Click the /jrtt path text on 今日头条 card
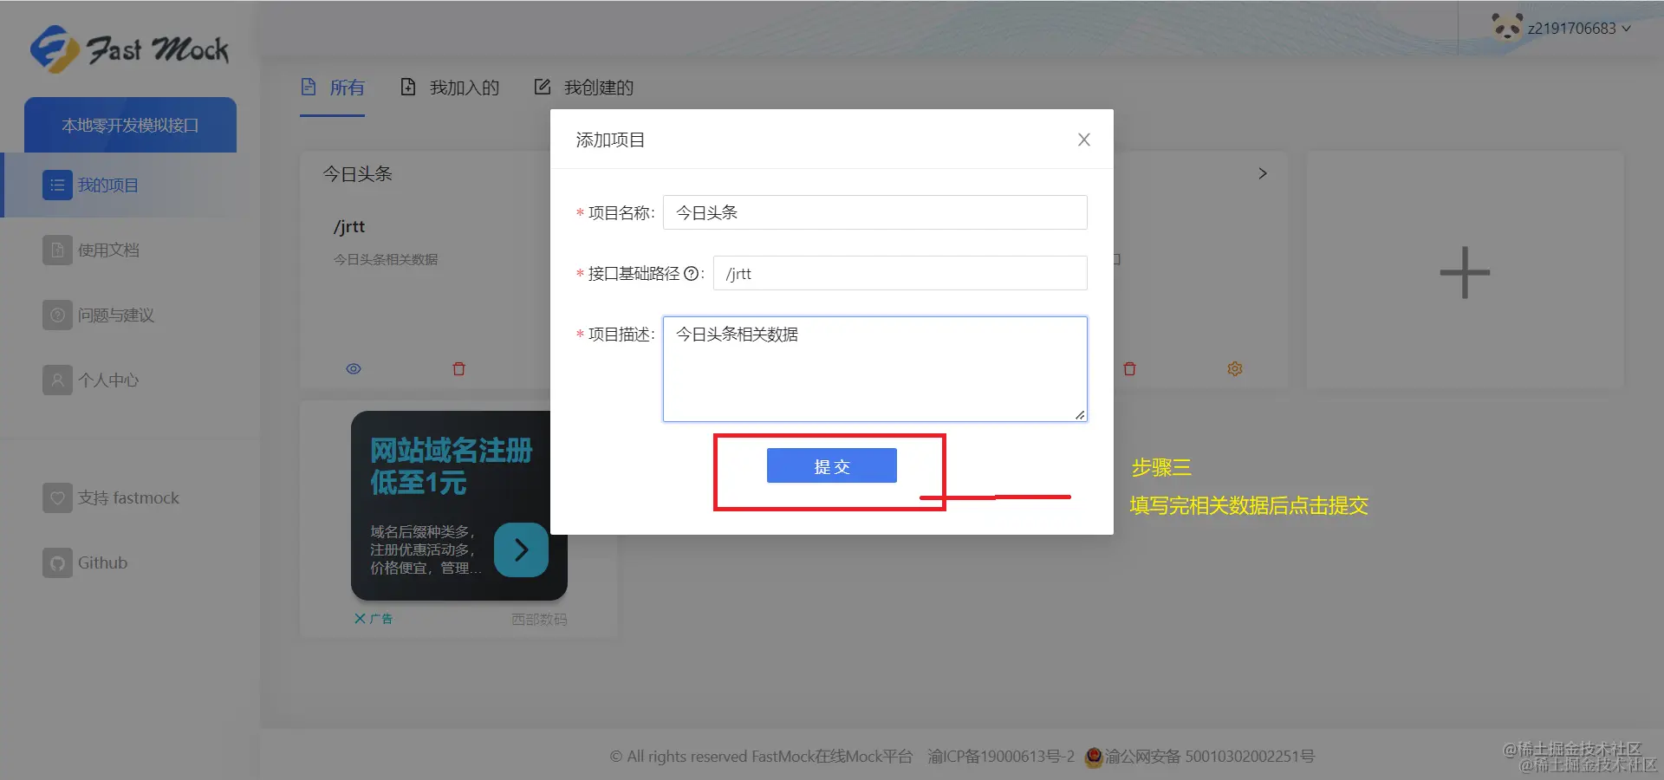 coord(349,227)
